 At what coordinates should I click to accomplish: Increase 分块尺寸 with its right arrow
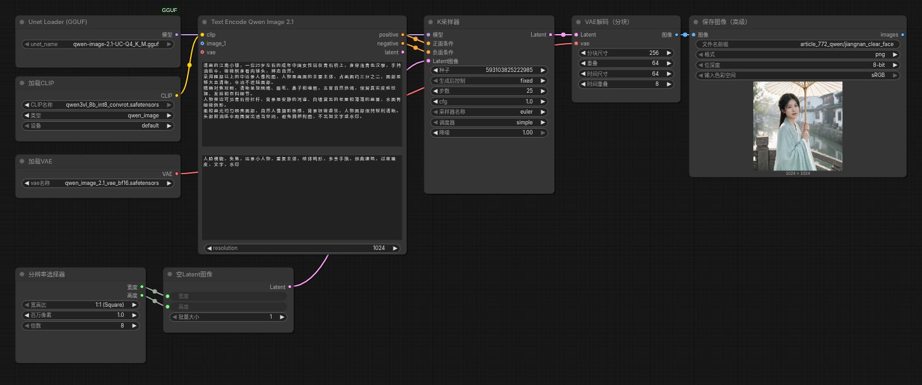tap(669, 53)
